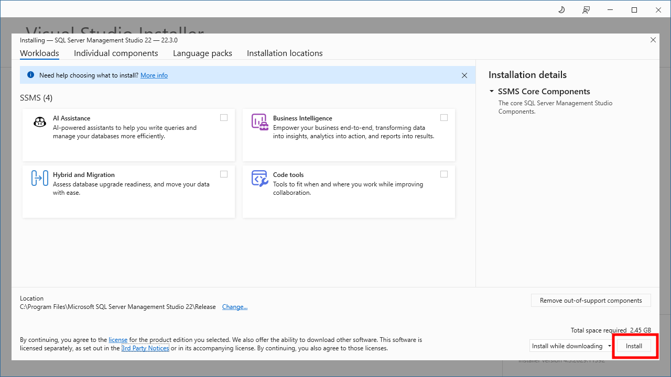The height and width of the screenshot is (377, 671).
Task: Maximize the Visual Studio Installer window
Action: [634, 9]
